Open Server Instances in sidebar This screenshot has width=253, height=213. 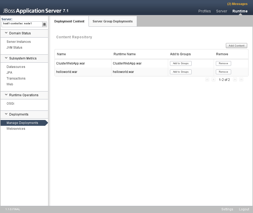tap(18, 42)
